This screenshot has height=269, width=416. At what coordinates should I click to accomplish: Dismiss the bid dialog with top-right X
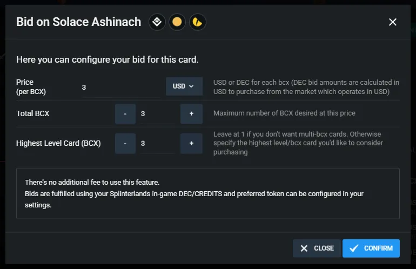coord(393,22)
